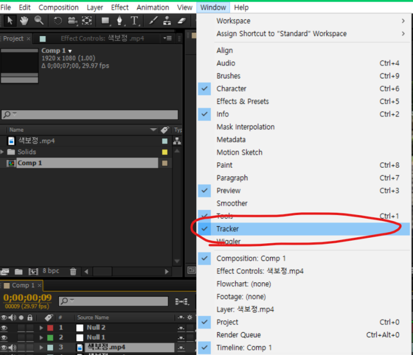Select the Zoom magnifier tool
The image size is (413, 355).
click(x=39, y=21)
